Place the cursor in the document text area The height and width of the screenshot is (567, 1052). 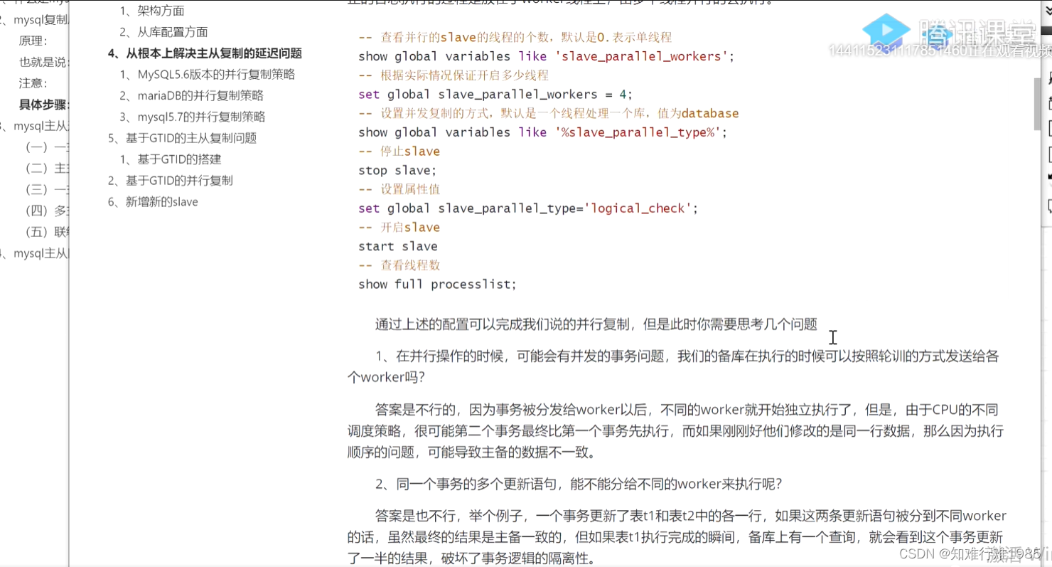pyautogui.click(x=832, y=339)
